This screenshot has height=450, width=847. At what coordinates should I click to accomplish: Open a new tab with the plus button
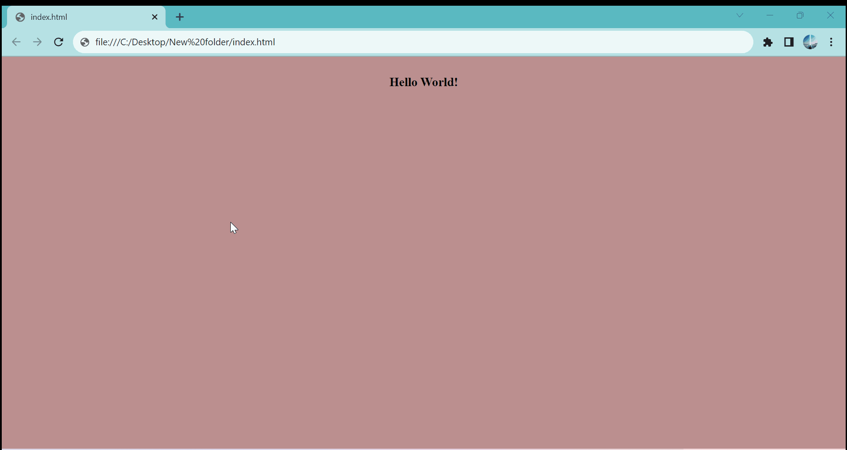tap(179, 17)
